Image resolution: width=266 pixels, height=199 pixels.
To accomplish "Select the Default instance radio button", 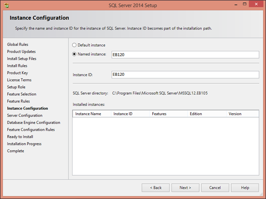I will click(x=74, y=45).
